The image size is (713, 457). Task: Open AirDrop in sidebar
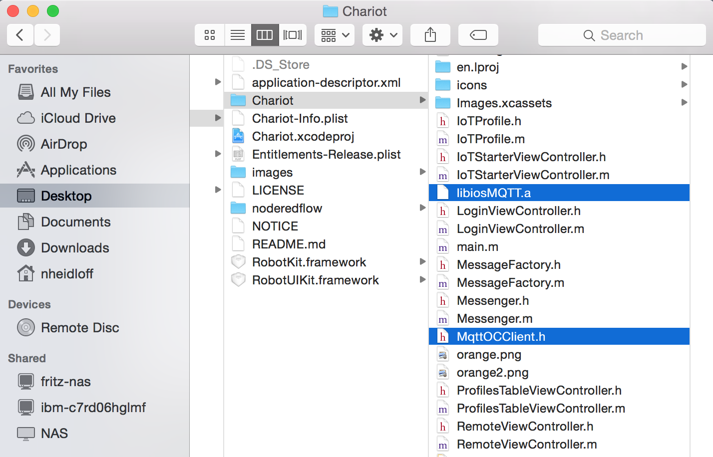point(95,144)
